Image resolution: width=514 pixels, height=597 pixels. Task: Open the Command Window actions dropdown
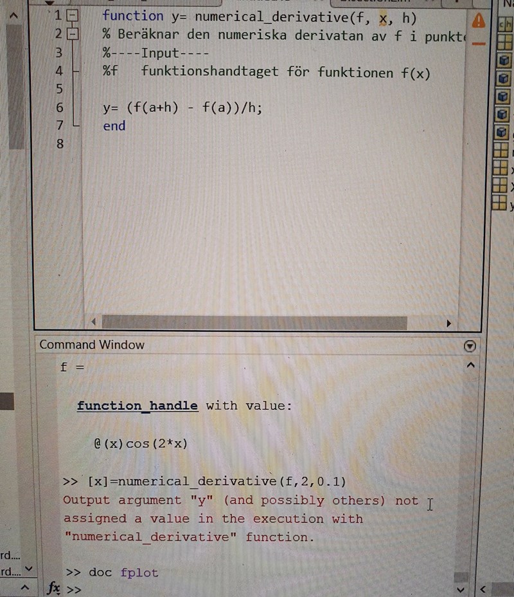point(470,346)
